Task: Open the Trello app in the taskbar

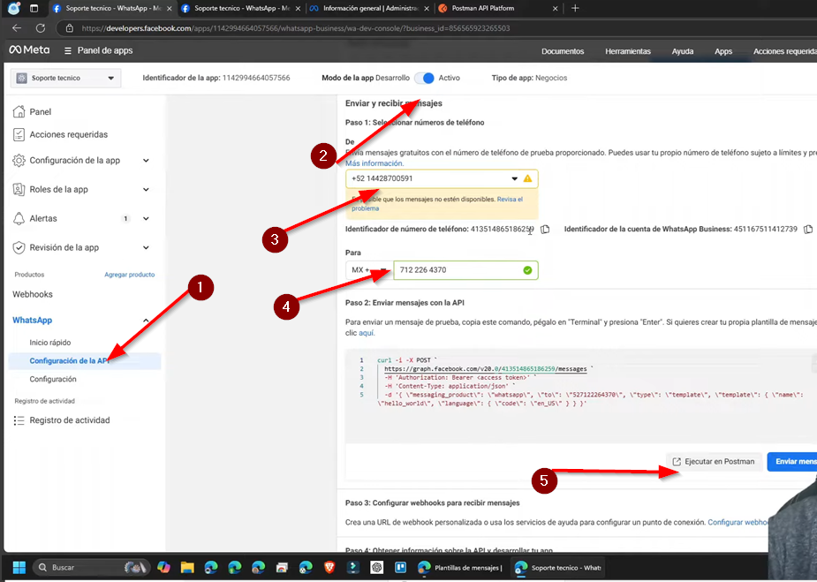Action: click(x=401, y=567)
